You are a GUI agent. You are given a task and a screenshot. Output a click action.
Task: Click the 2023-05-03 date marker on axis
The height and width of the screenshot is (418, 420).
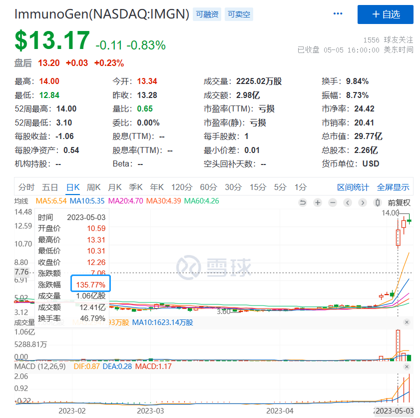395,411
